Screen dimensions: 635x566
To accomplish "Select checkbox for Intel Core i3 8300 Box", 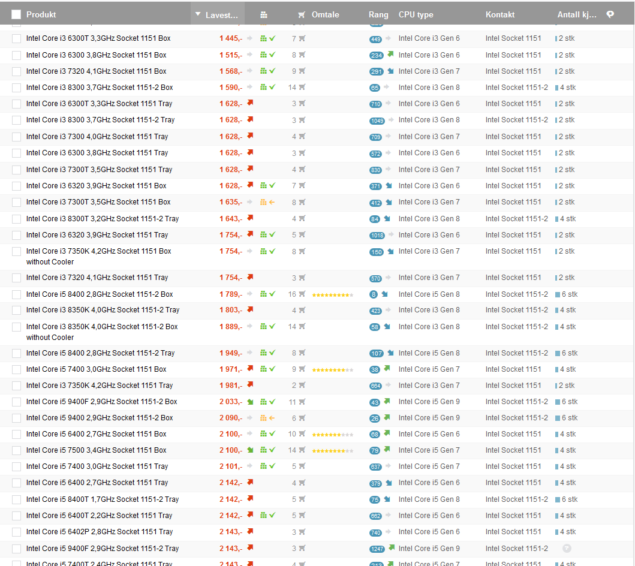I will point(16,88).
